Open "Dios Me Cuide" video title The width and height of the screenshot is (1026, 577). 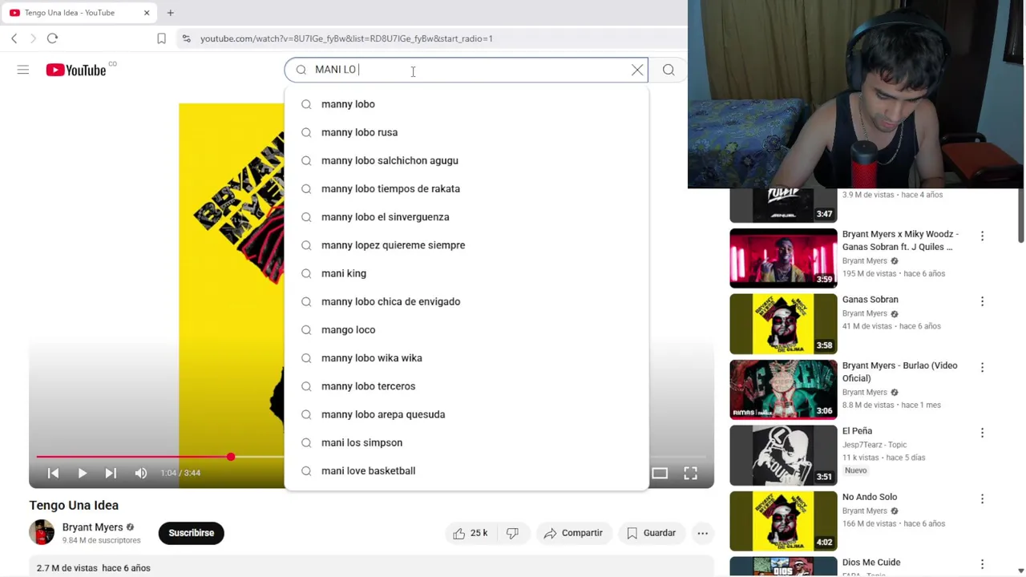click(871, 563)
